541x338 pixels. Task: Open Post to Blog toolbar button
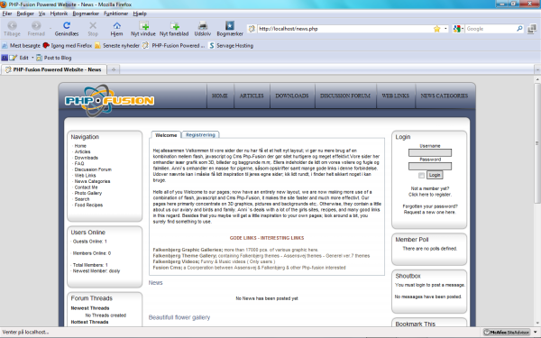[54, 58]
